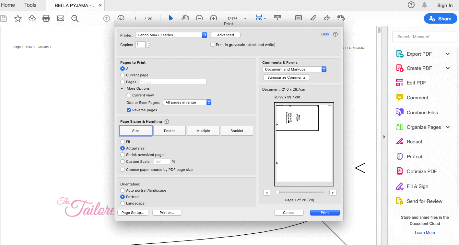
Task: Open notifications bell icon
Action: [x=424, y=5]
